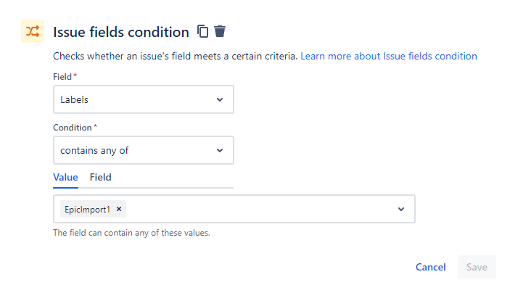Image resolution: width=531 pixels, height=301 pixels.
Task: Click the Save button
Action: 477,267
